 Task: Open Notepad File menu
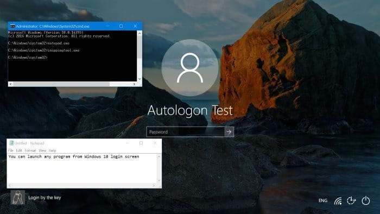(10, 150)
